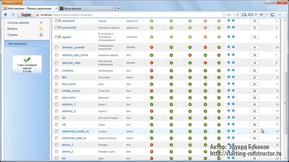Viewport: 289px width, 162px height.
Task: Open dropdown arrow next to bookmark star
Action: point(233,15)
